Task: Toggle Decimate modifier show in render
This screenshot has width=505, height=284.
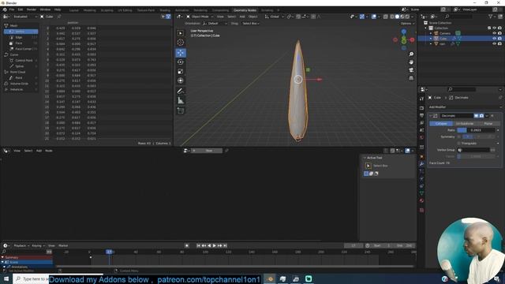Action: point(481,116)
